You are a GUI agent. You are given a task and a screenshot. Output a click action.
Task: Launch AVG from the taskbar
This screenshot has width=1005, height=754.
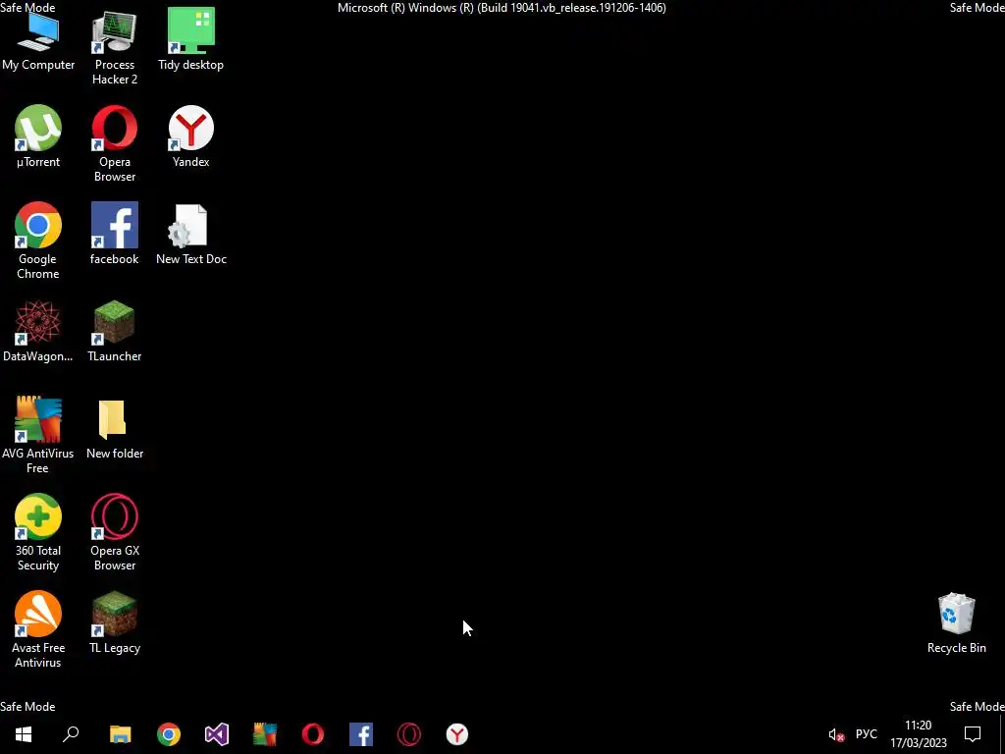(265, 734)
